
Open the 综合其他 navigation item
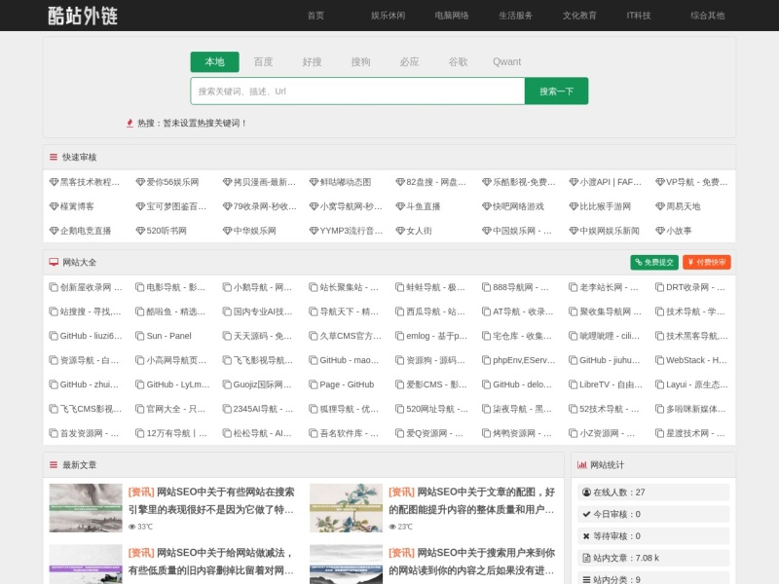[x=708, y=16]
